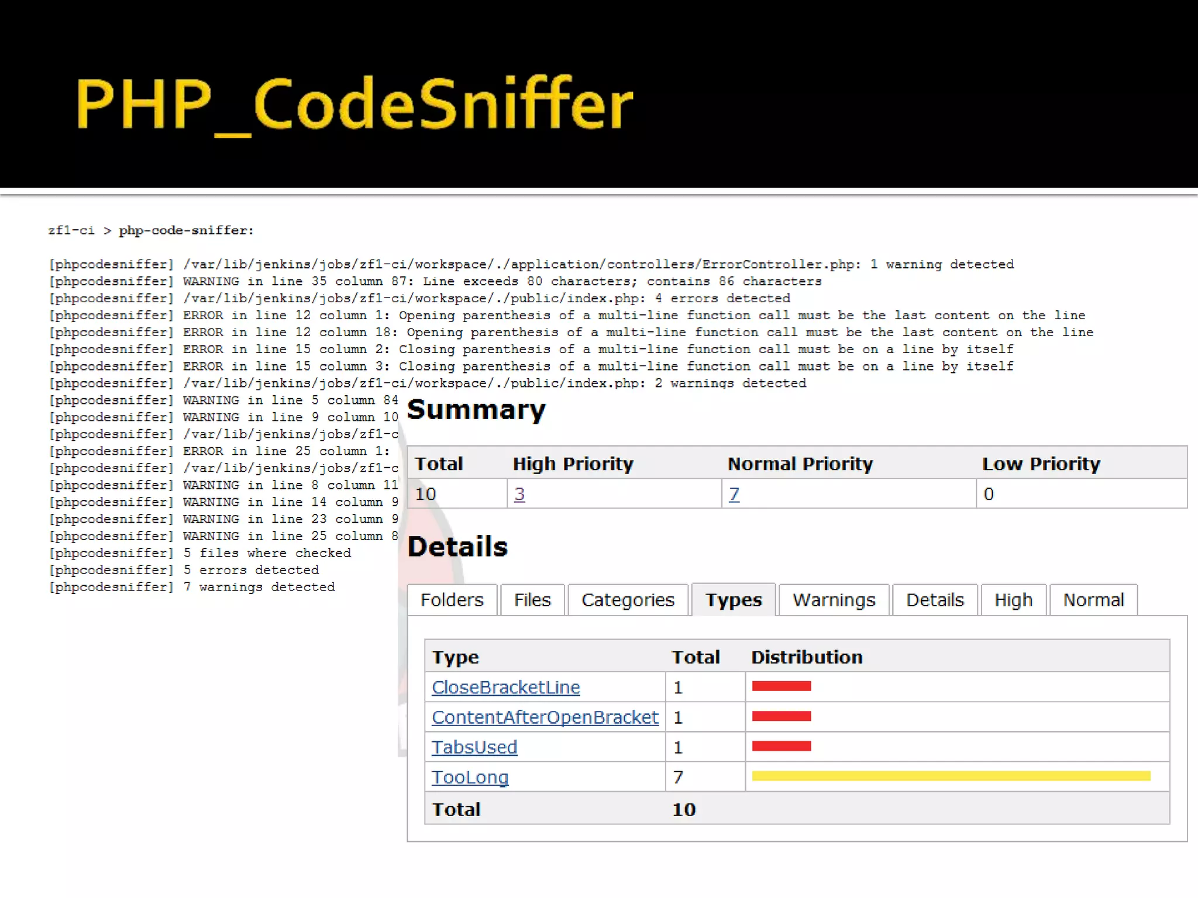The height and width of the screenshot is (898, 1198).
Task: Switch to the Details tab
Action: coord(935,600)
